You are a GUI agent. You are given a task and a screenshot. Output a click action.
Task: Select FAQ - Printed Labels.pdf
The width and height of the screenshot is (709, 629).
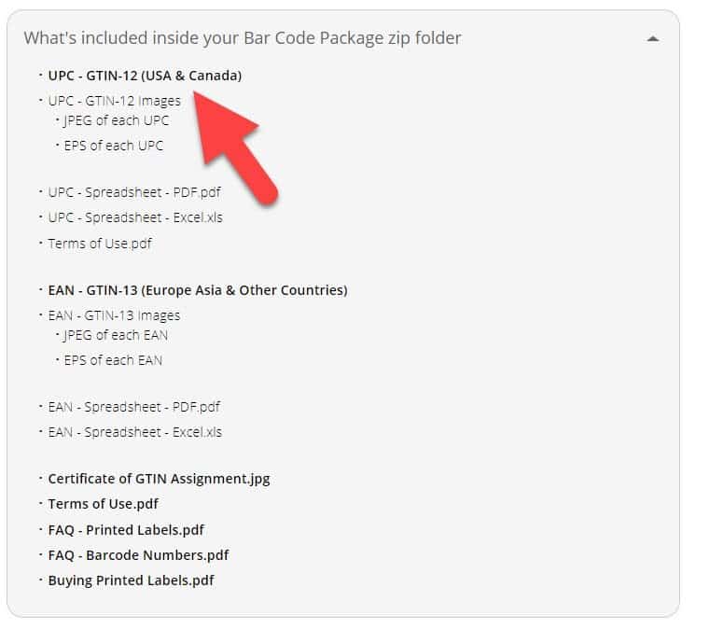pyautogui.click(x=126, y=530)
